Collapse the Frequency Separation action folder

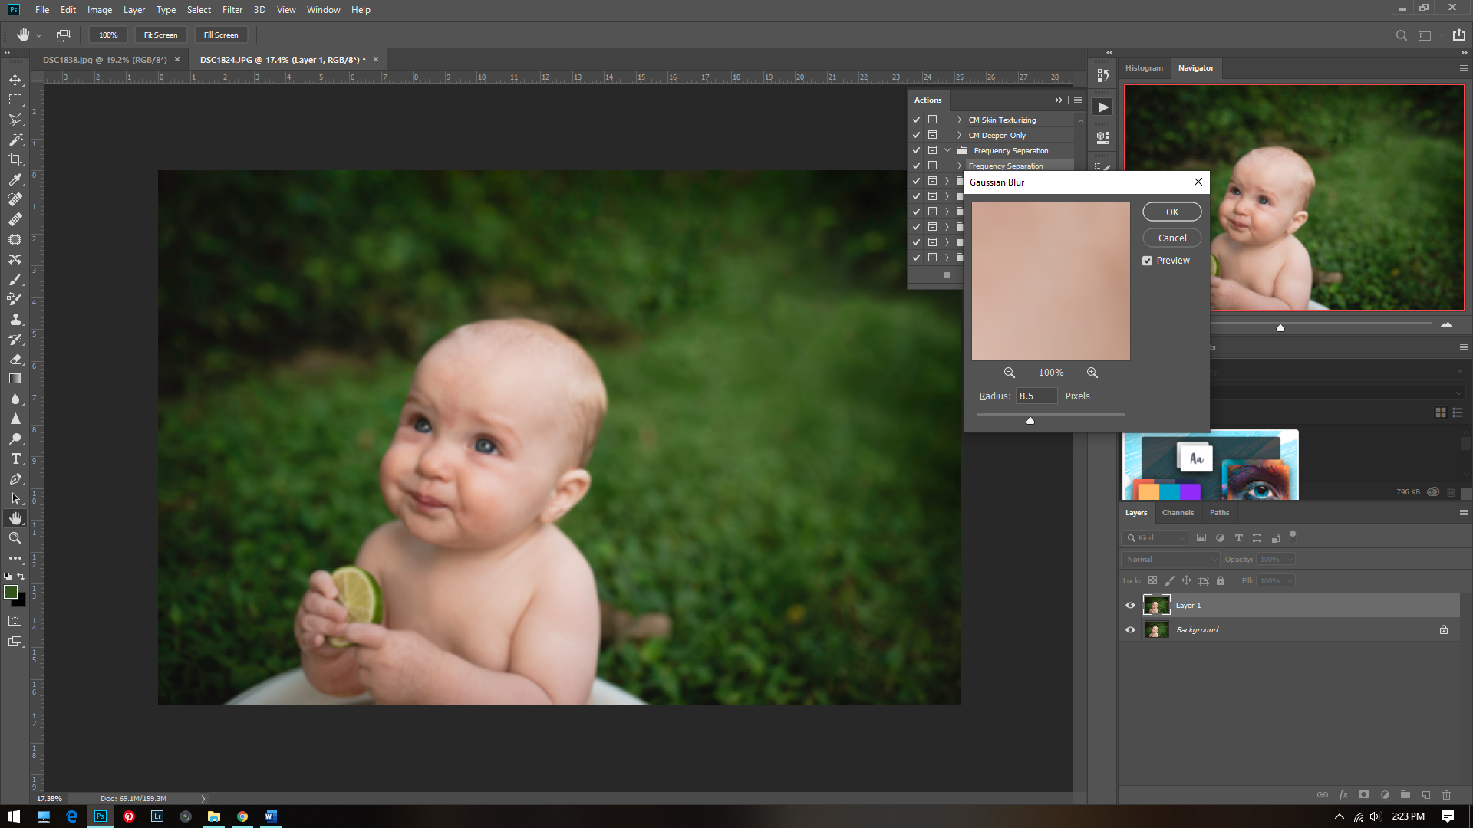pyautogui.click(x=947, y=150)
